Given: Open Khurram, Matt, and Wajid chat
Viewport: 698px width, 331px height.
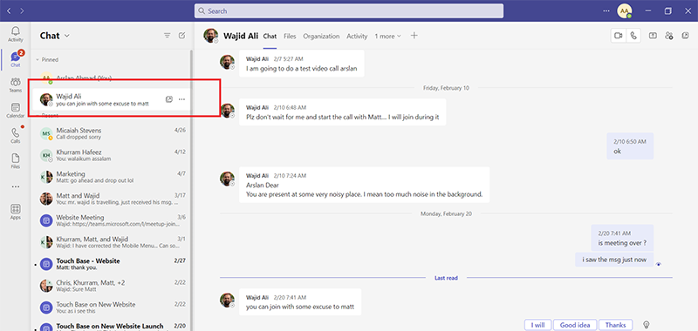Looking at the screenshot, I should click(x=111, y=242).
